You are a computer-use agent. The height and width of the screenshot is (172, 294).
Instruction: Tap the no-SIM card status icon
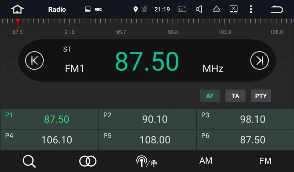[x=144, y=9]
